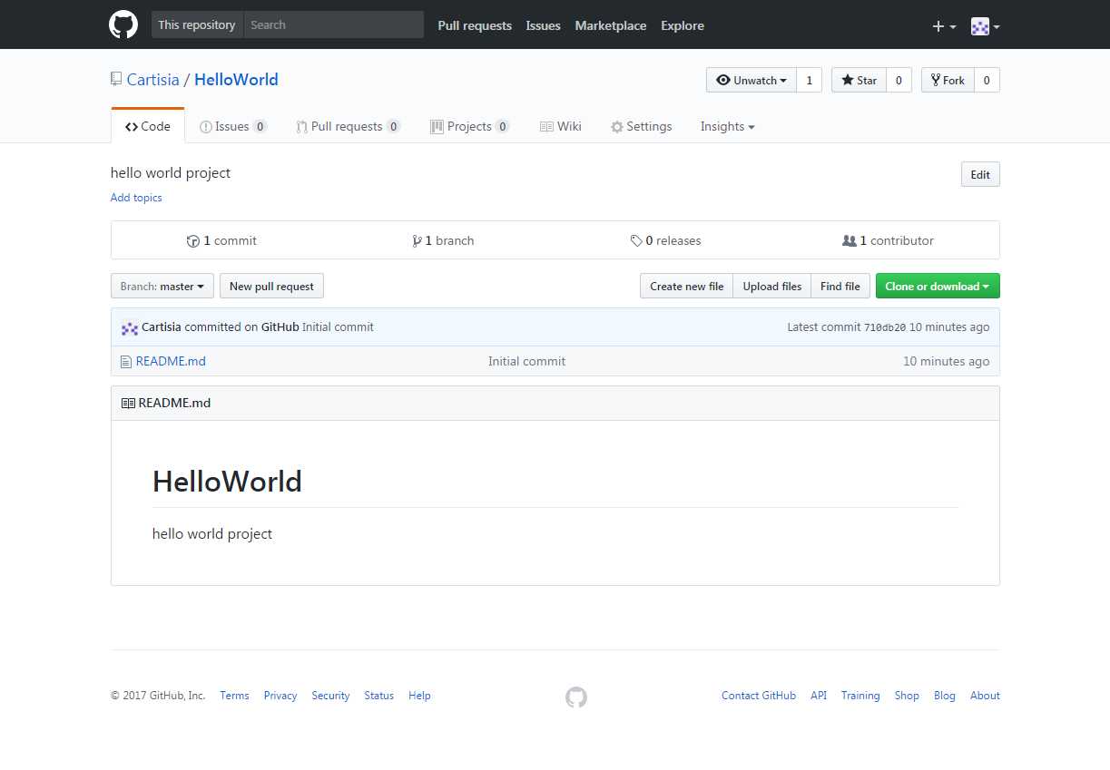This screenshot has height=770, width=1110.
Task: Click the This repository search scope label
Action: coord(197,24)
